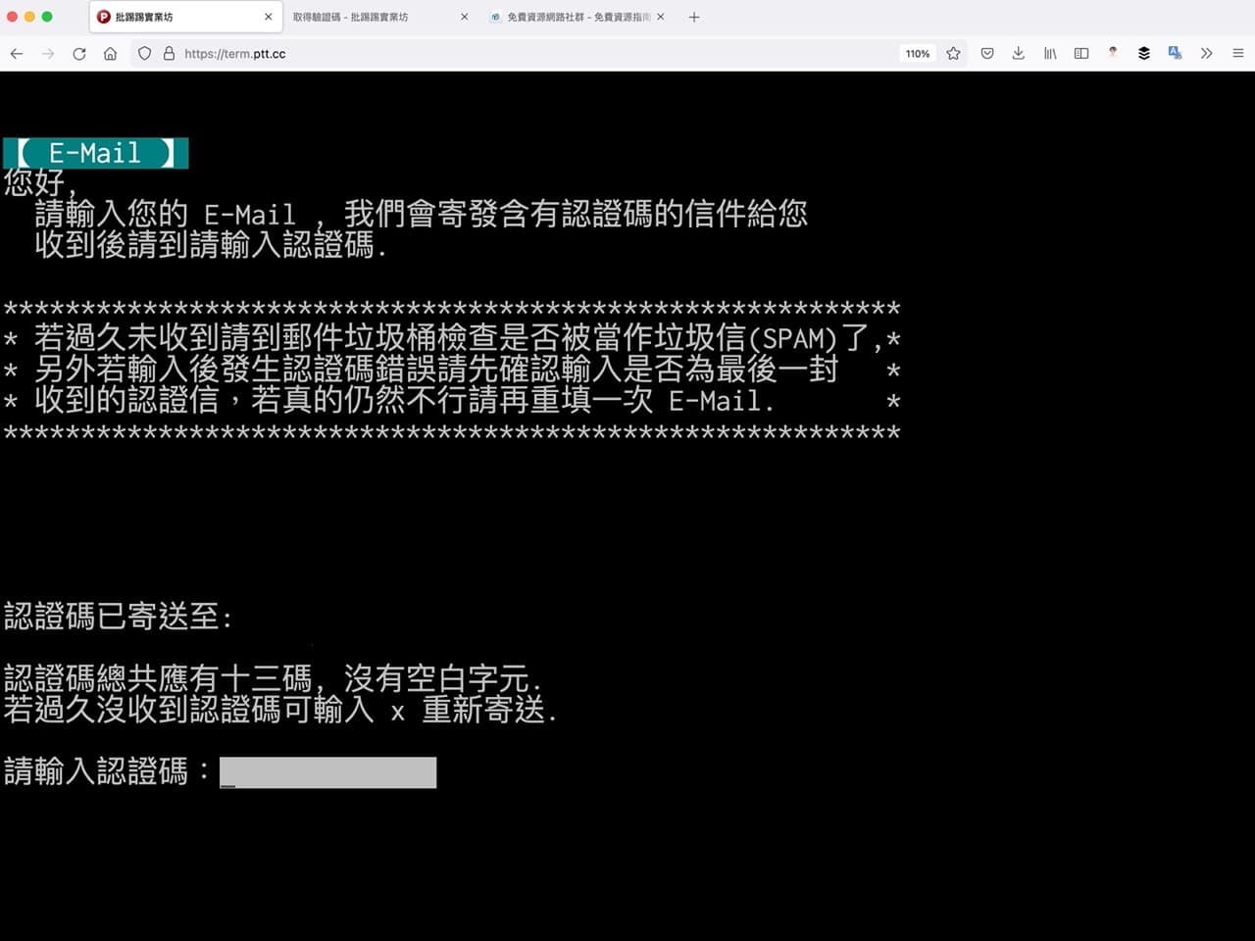Reload the current PTT page

pos(79,54)
